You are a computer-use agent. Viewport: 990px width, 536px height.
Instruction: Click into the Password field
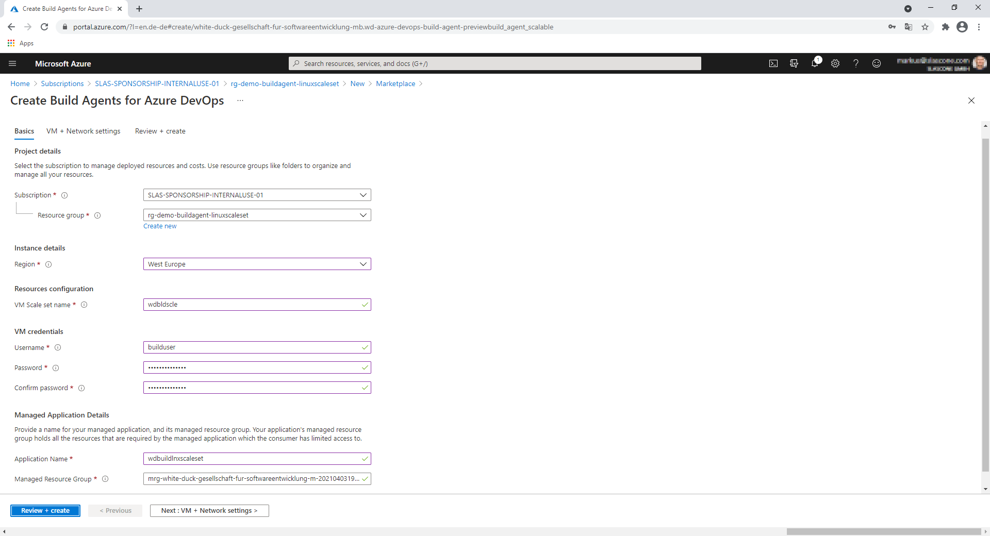[257, 367]
